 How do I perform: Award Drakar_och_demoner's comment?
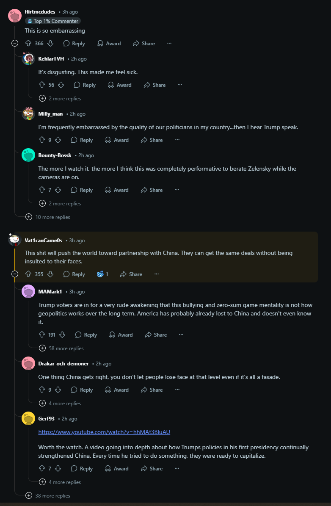(x=117, y=390)
